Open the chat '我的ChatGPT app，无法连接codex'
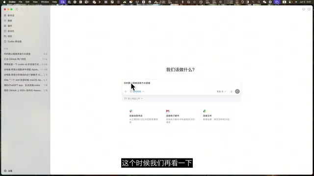The height and width of the screenshot is (176, 314). point(26,85)
